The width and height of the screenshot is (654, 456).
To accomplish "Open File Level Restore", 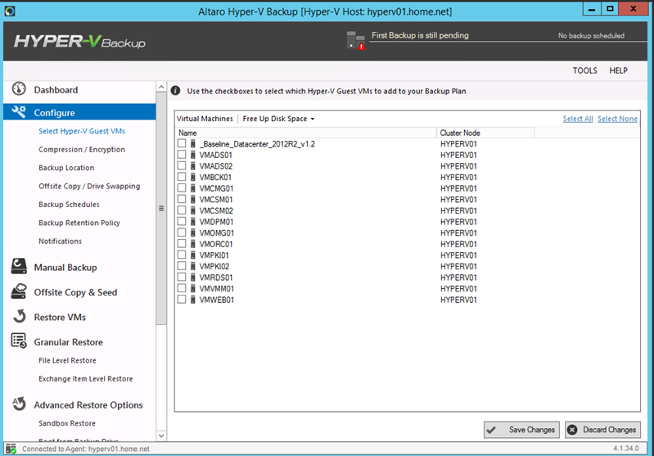I will point(67,360).
